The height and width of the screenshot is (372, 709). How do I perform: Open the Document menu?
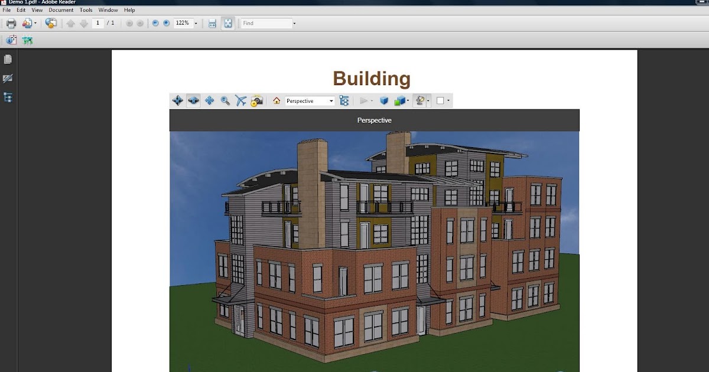point(61,10)
